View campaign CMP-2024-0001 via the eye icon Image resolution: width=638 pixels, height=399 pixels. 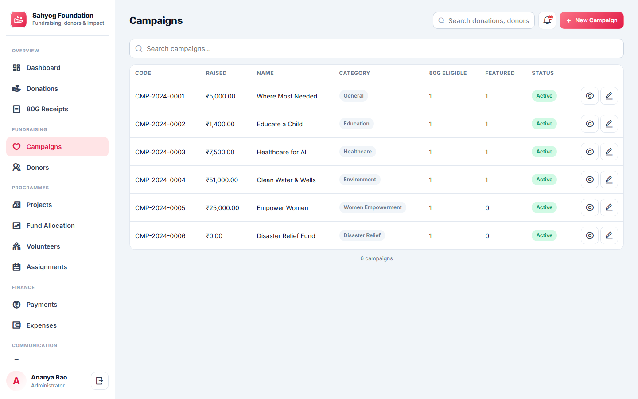pyautogui.click(x=590, y=96)
